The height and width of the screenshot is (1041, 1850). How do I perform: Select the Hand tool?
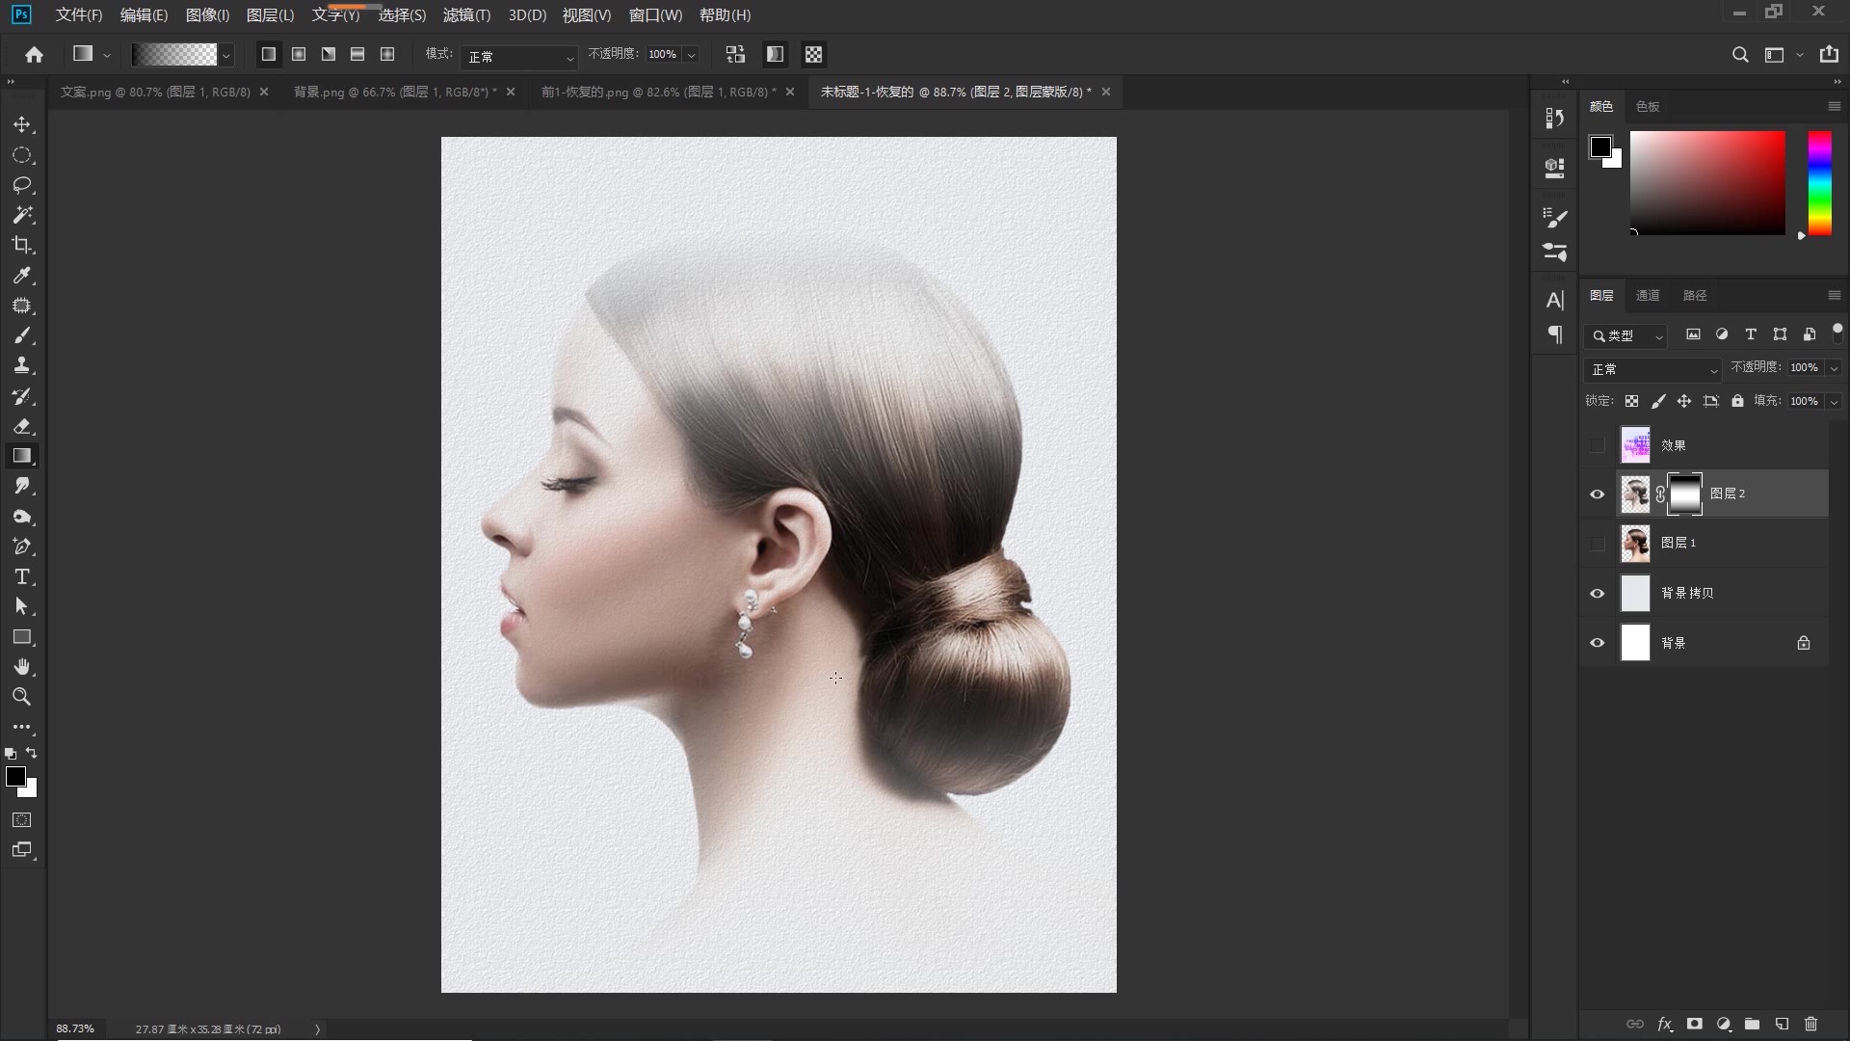point(22,667)
